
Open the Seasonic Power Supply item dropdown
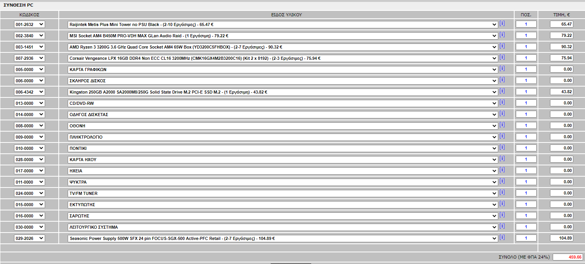point(282,238)
